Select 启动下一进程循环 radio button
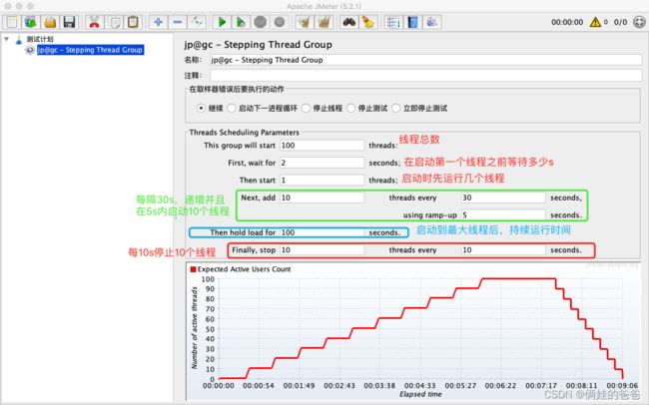 (232, 108)
